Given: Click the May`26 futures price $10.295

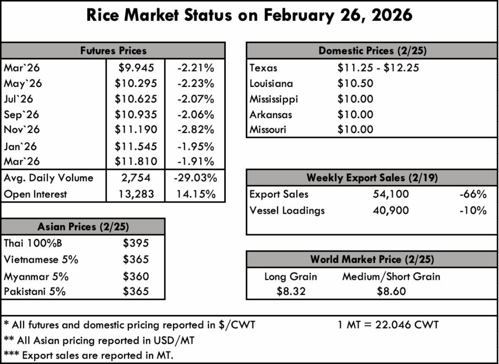Looking at the screenshot, I should [x=136, y=84].
